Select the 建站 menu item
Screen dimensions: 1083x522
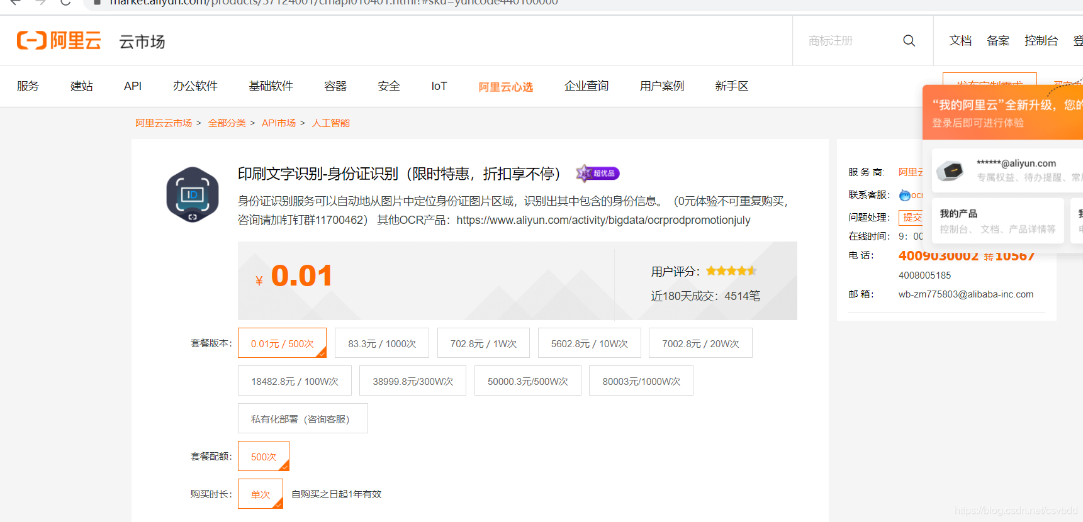coord(82,86)
